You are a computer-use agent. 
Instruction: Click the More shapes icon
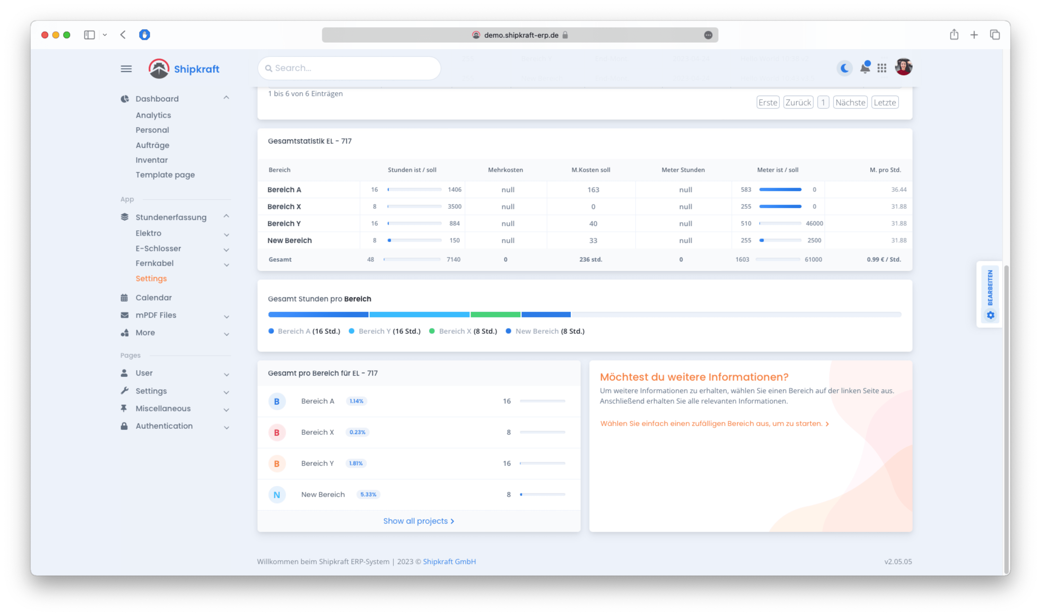point(125,333)
